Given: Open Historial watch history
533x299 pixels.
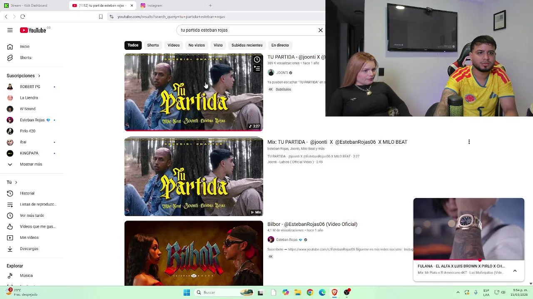Looking at the screenshot, I should (27, 193).
